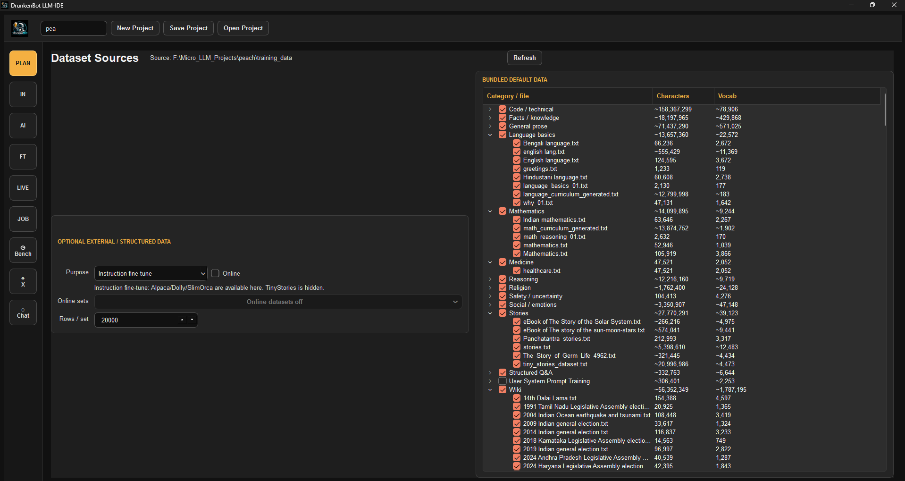Enable the Online checkbox
The image size is (905, 481).
[x=216, y=273]
